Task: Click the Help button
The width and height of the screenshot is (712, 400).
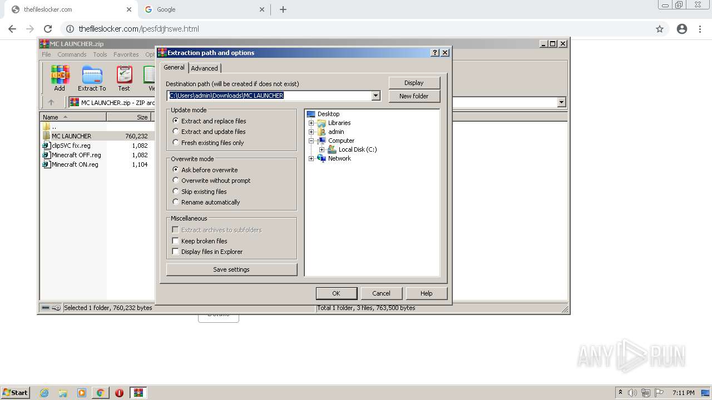Action: 426,293
